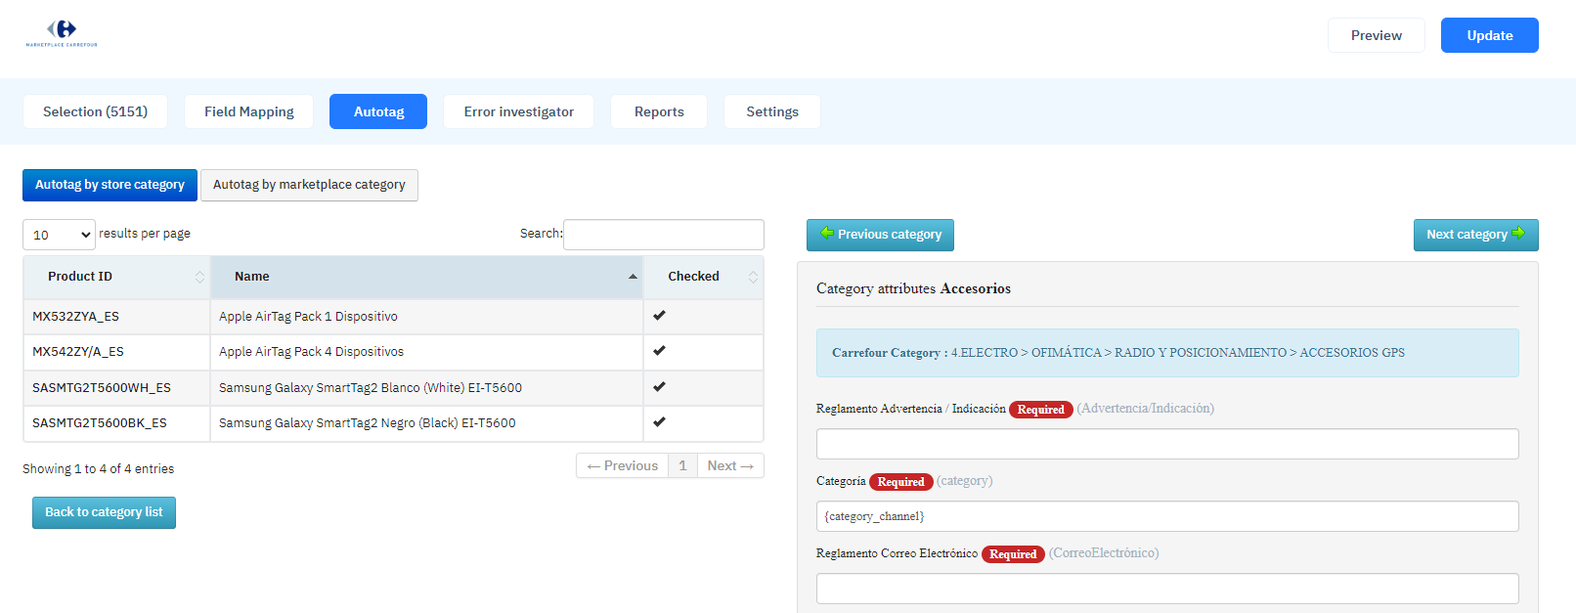Toggle checkmark for SASMTG2T5600WH_ES row
1576x613 pixels.
(659, 387)
